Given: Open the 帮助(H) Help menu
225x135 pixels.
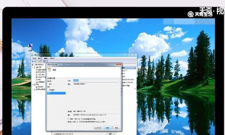Looking at the screenshot, I should point(52,58).
